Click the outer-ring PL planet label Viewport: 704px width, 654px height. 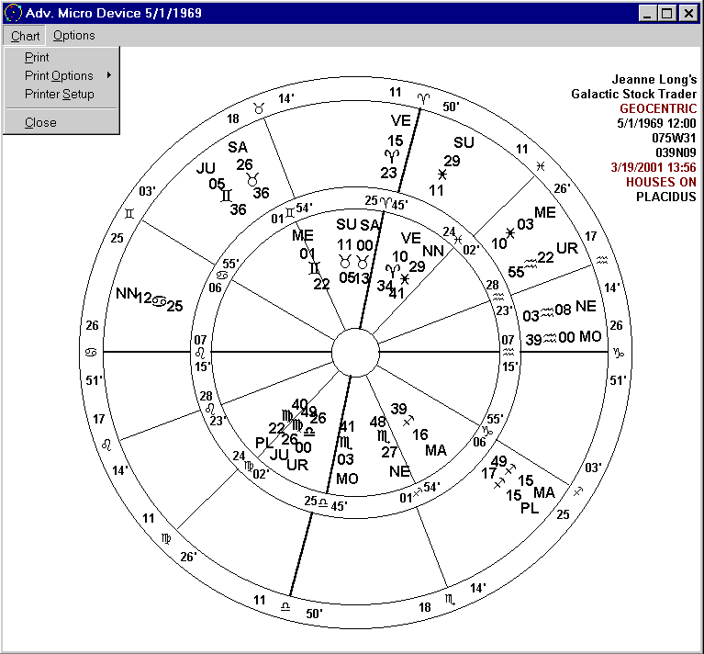click(x=530, y=509)
